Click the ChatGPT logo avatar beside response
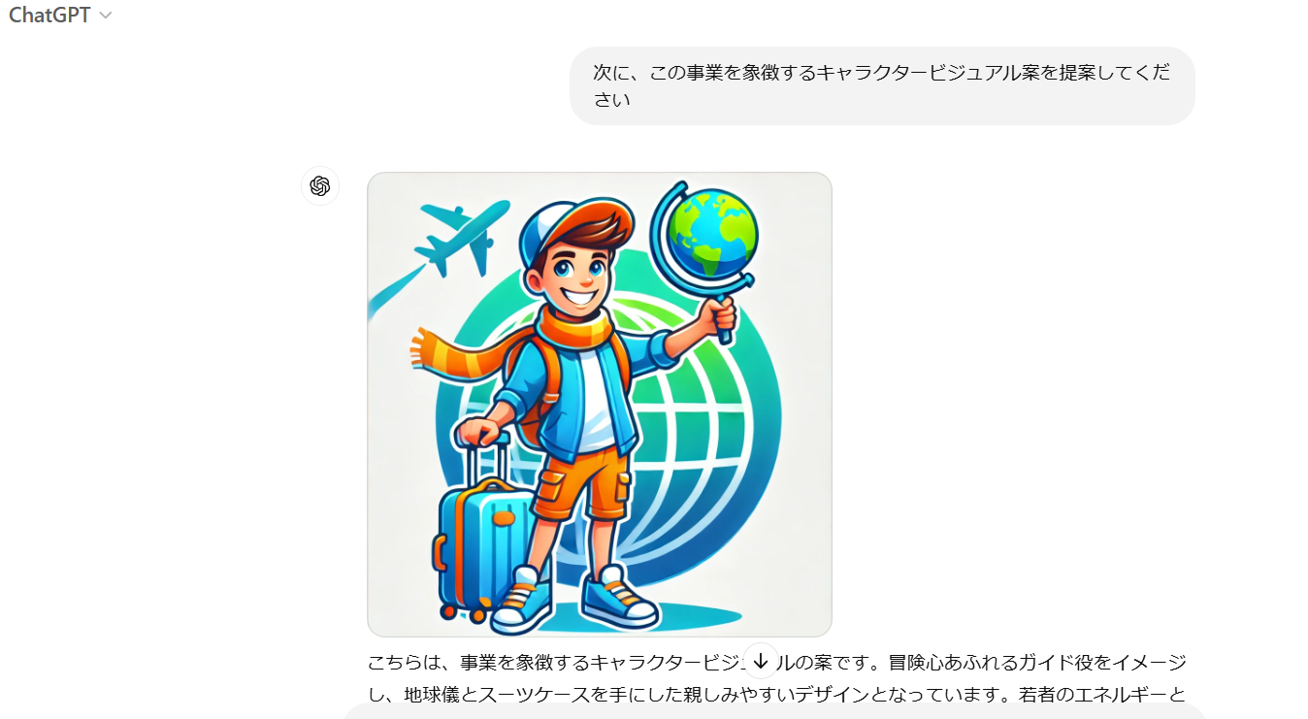Image resolution: width=1308 pixels, height=719 pixels. (320, 185)
